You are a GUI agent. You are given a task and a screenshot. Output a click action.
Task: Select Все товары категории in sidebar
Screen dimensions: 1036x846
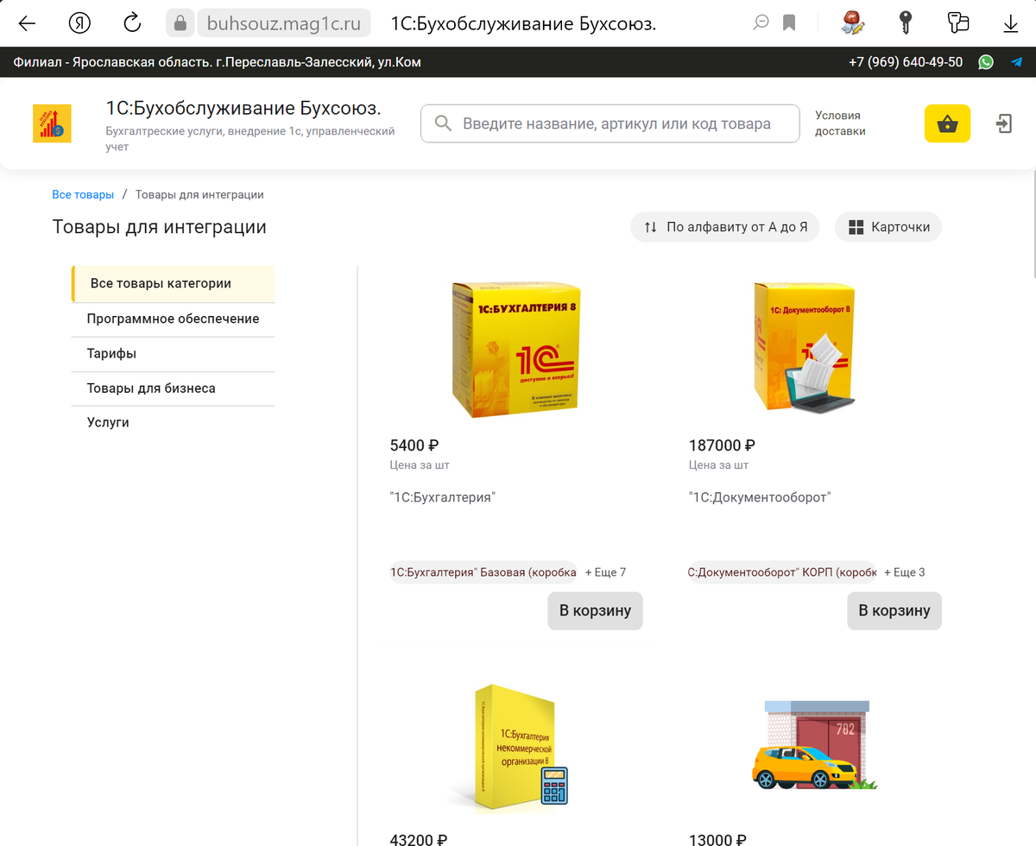(173, 283)
